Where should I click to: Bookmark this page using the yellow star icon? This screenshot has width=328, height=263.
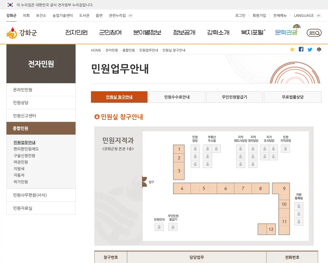coord(292,49)
